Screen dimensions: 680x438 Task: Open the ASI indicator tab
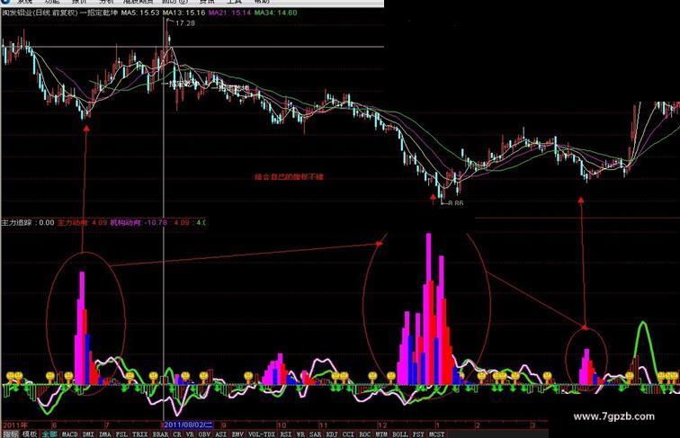coord(220,434)
